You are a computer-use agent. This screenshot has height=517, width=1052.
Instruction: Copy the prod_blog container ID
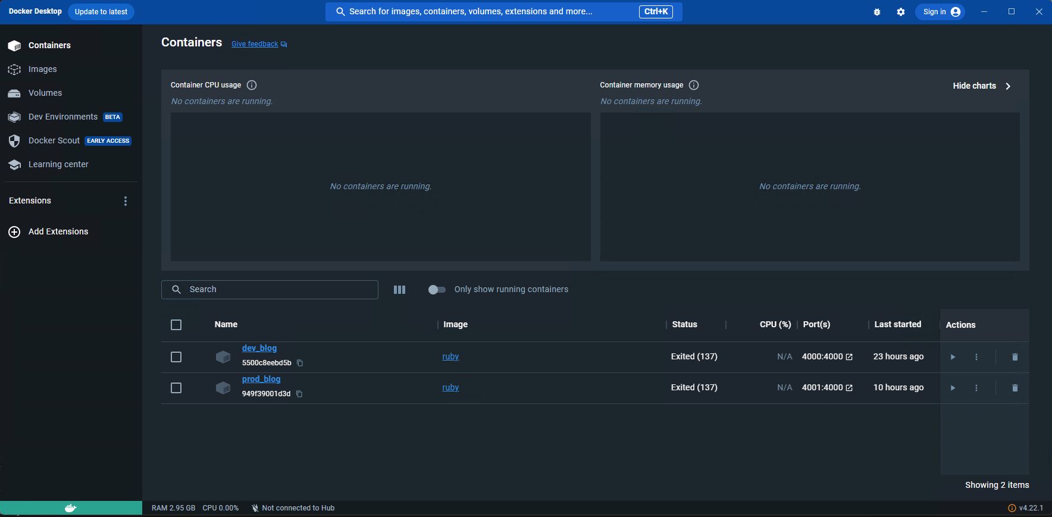pyautogui.click(x=299, y=394)
